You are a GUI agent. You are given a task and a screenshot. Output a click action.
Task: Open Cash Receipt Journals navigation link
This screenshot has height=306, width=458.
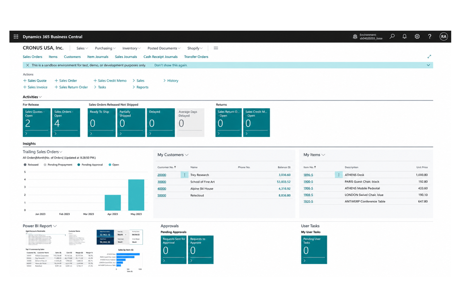pos(160,57)
